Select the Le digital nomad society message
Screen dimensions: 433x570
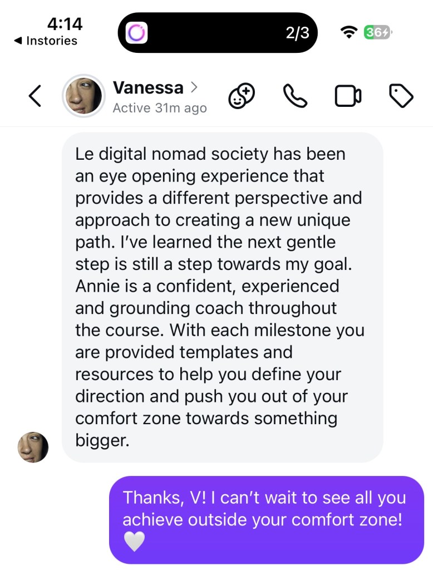(x=223, y=297)
